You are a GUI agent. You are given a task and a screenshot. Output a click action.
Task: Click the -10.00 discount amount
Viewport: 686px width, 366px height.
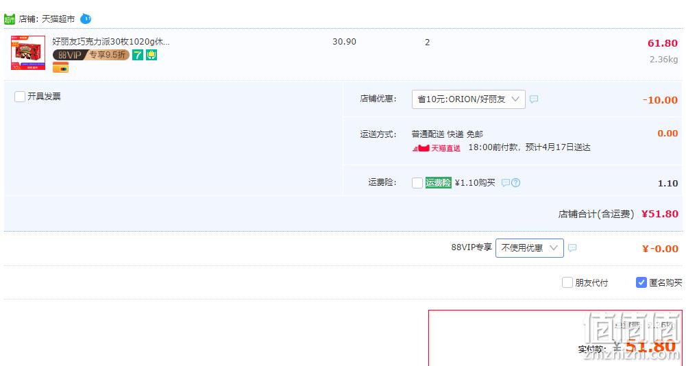coord(660,100)
